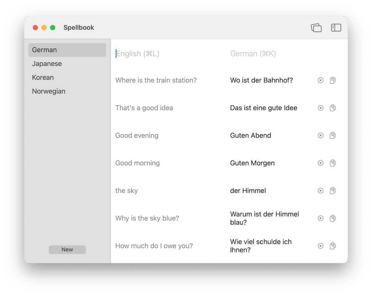Copy "Wie viel schulde ich Ihnen?"
This screenshot has height=295, width=372.
click(333, 245)
